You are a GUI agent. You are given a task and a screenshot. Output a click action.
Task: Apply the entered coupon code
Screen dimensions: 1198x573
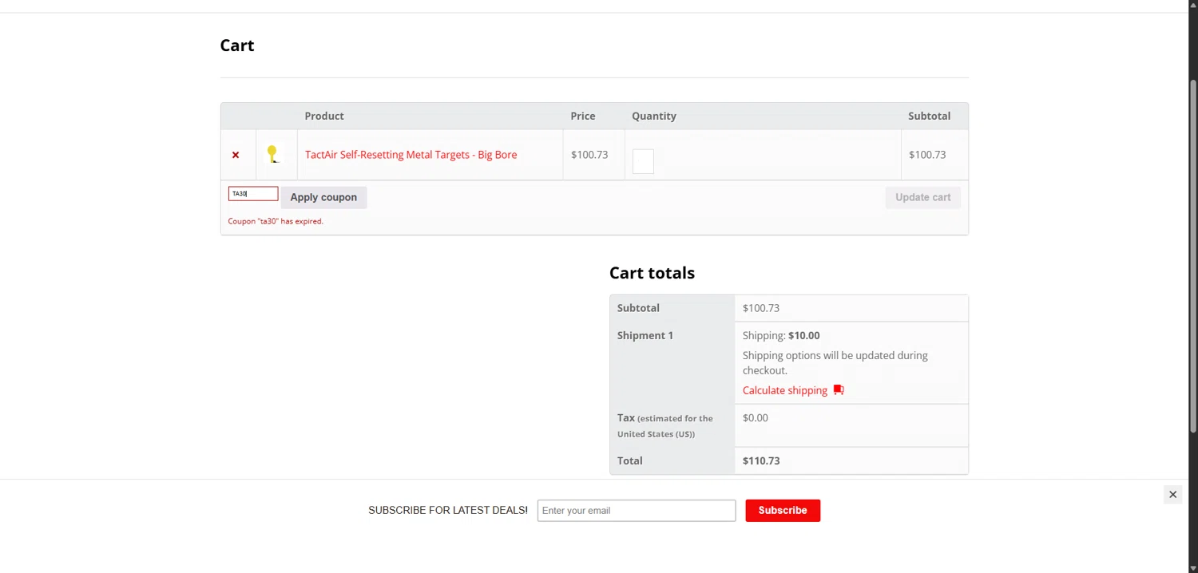[x=323, y=197]
